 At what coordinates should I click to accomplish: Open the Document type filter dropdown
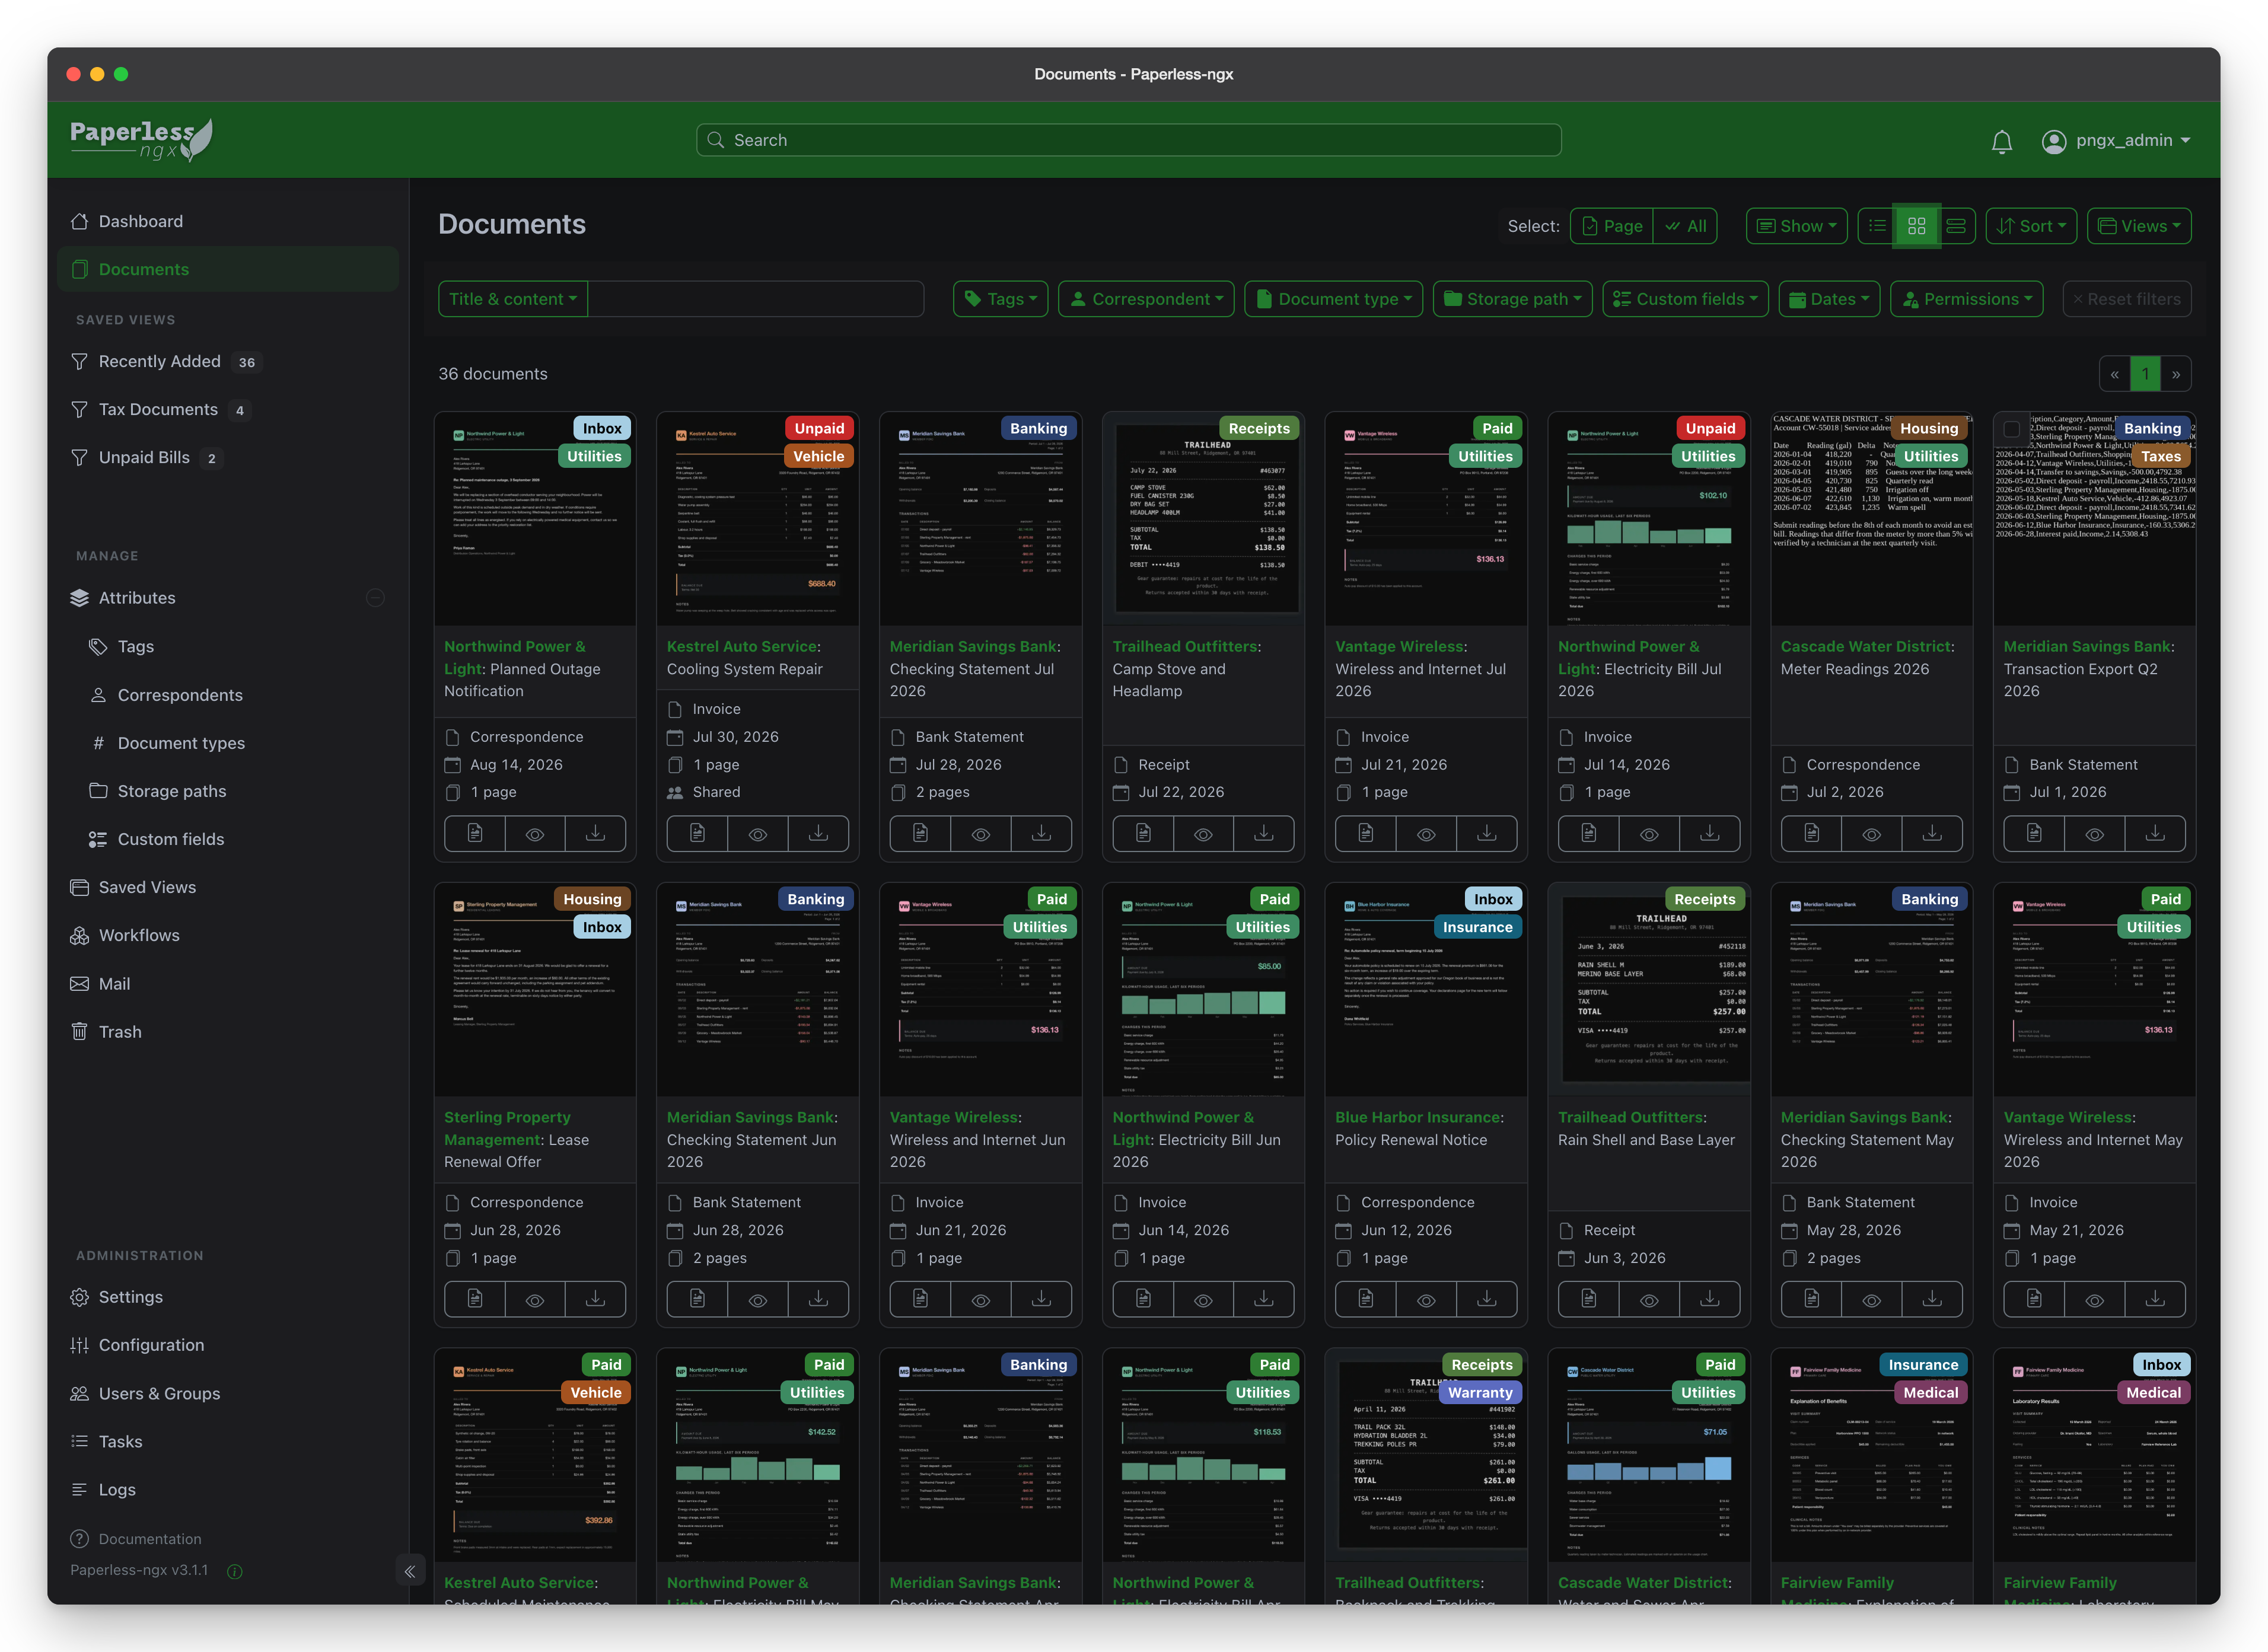pyautogui.click(x=1333, y=299)
